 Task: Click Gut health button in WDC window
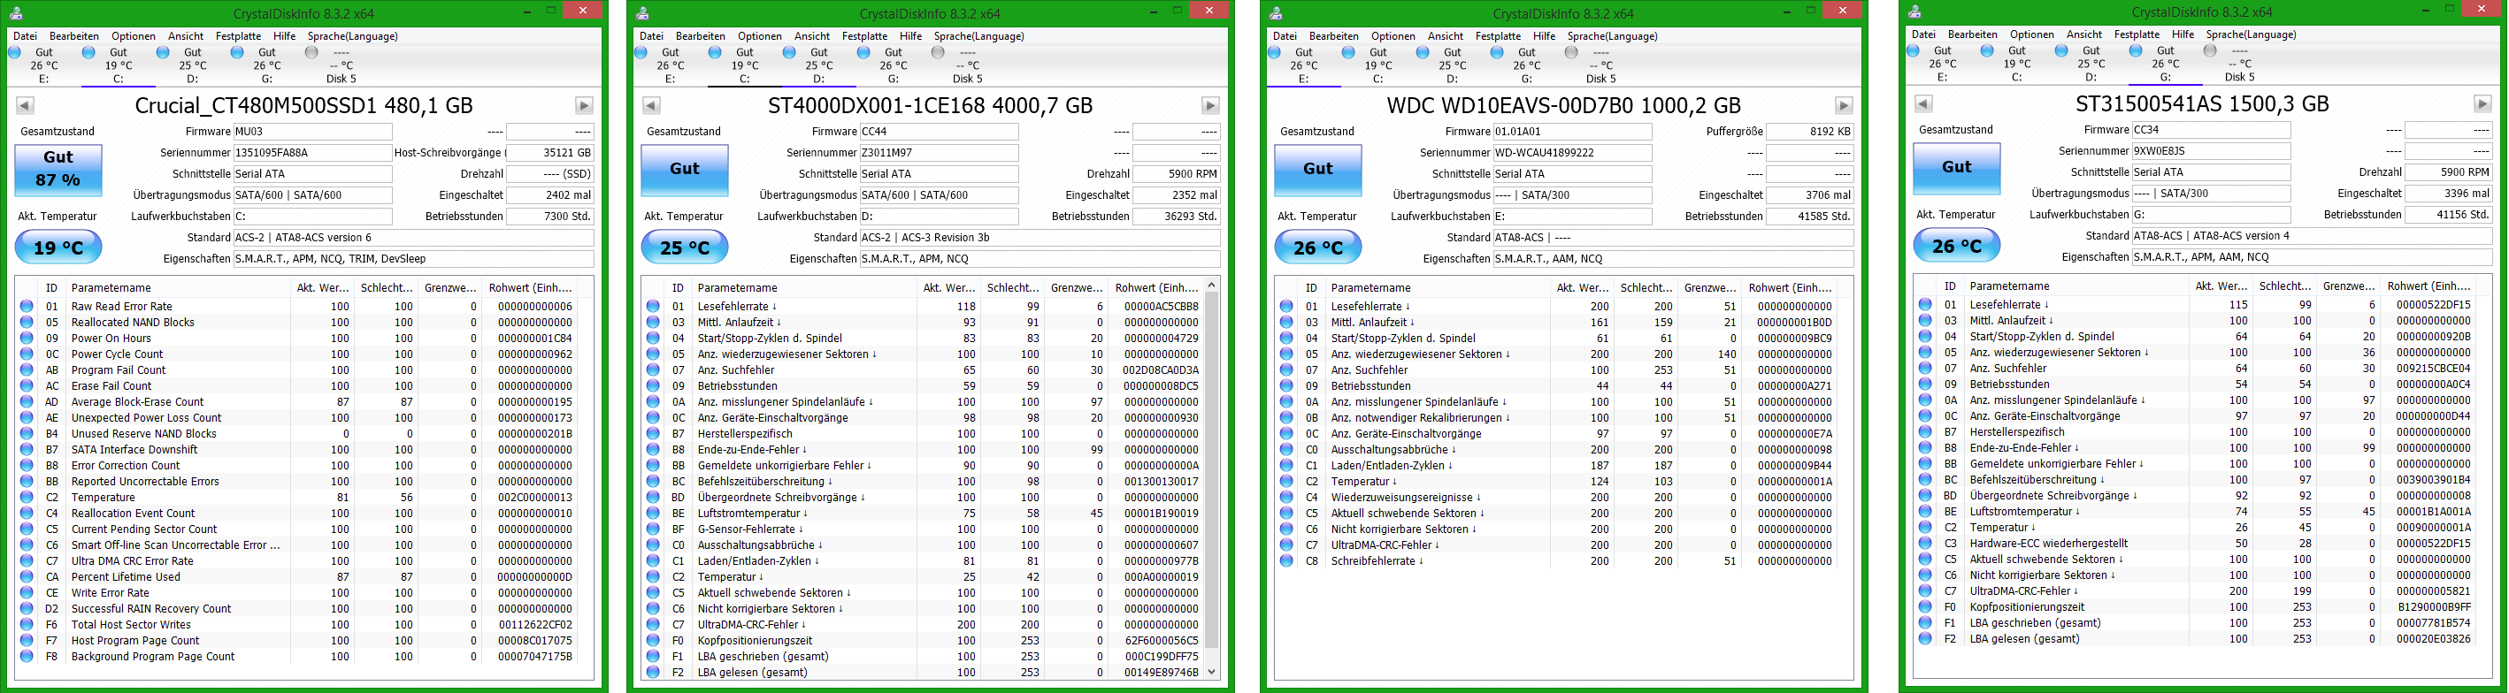pyautogui.click(x=1318, y=170)
